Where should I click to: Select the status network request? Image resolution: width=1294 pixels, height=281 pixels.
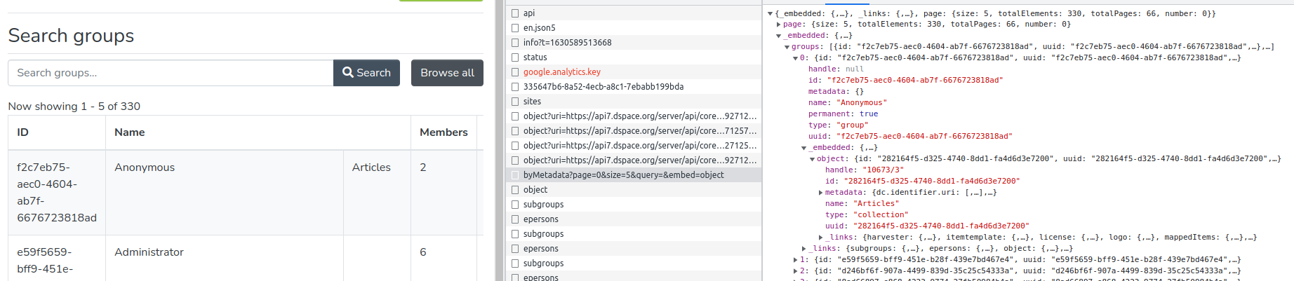point(535,57)
